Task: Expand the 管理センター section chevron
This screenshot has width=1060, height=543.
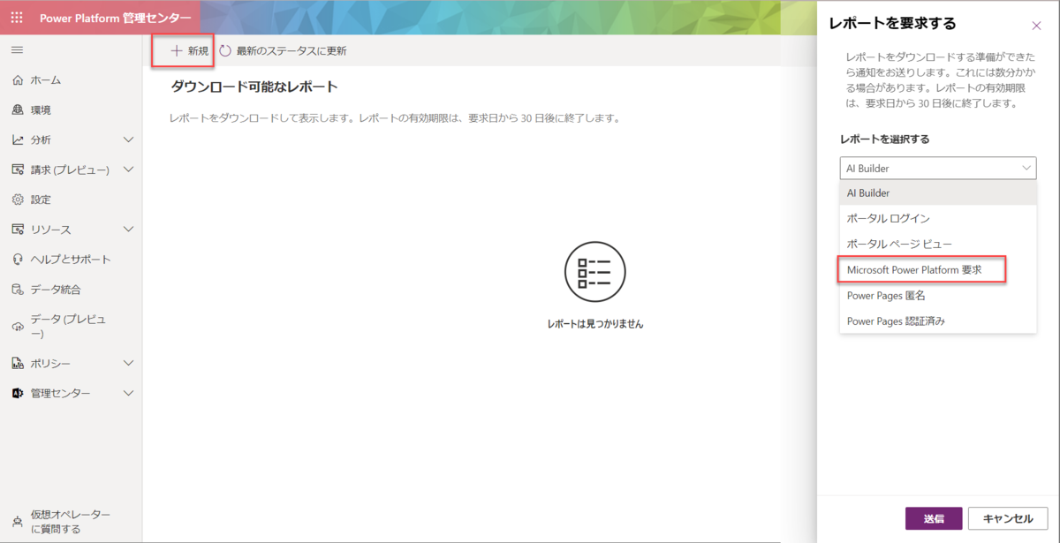Action: pyautogui.click(x=128, y=394)
